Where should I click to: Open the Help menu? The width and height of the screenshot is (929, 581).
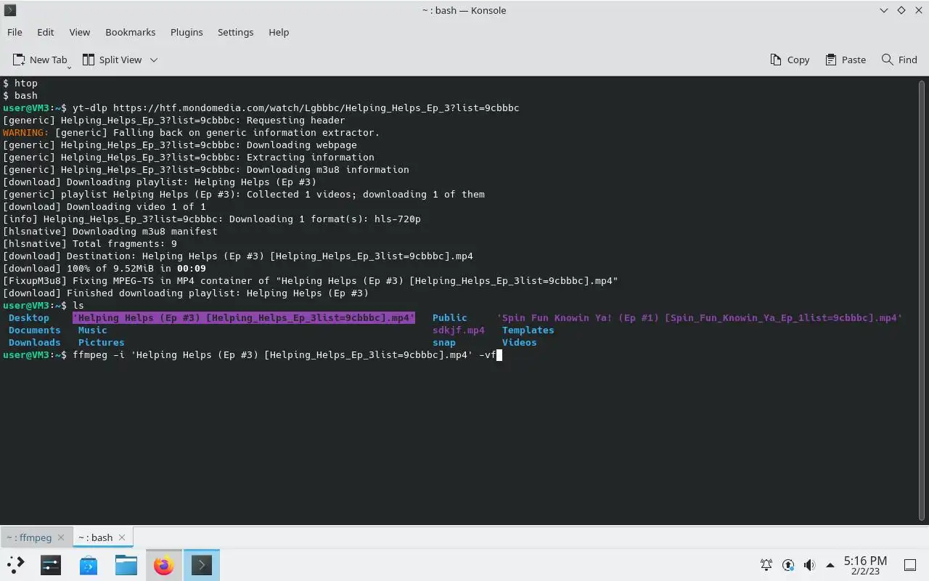pos(279,32)
